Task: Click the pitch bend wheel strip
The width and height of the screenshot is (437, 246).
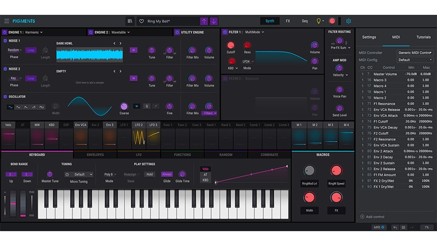Action: coord(13,203)
